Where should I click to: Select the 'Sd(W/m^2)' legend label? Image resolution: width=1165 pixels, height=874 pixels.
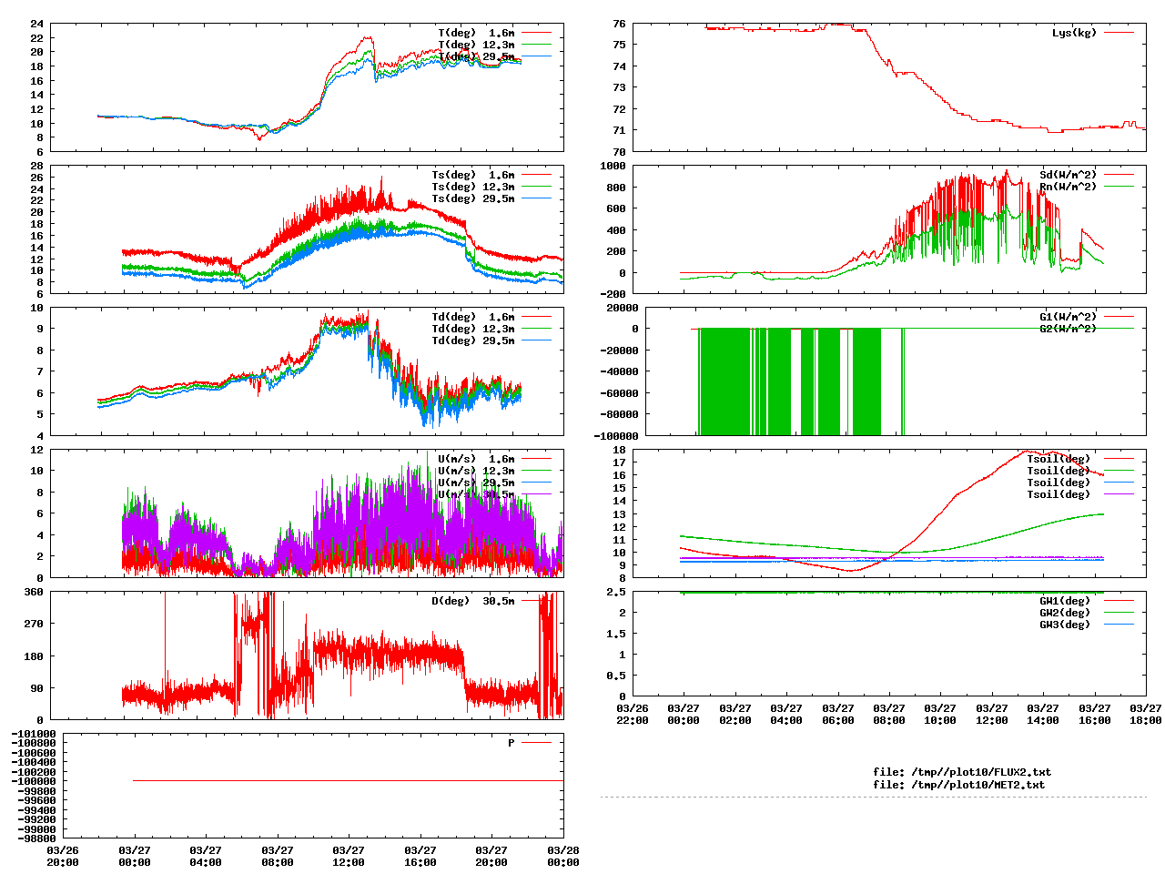tap(1069, 175)
